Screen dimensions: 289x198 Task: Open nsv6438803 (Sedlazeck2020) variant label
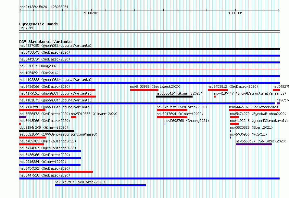(x=45, y=52)
